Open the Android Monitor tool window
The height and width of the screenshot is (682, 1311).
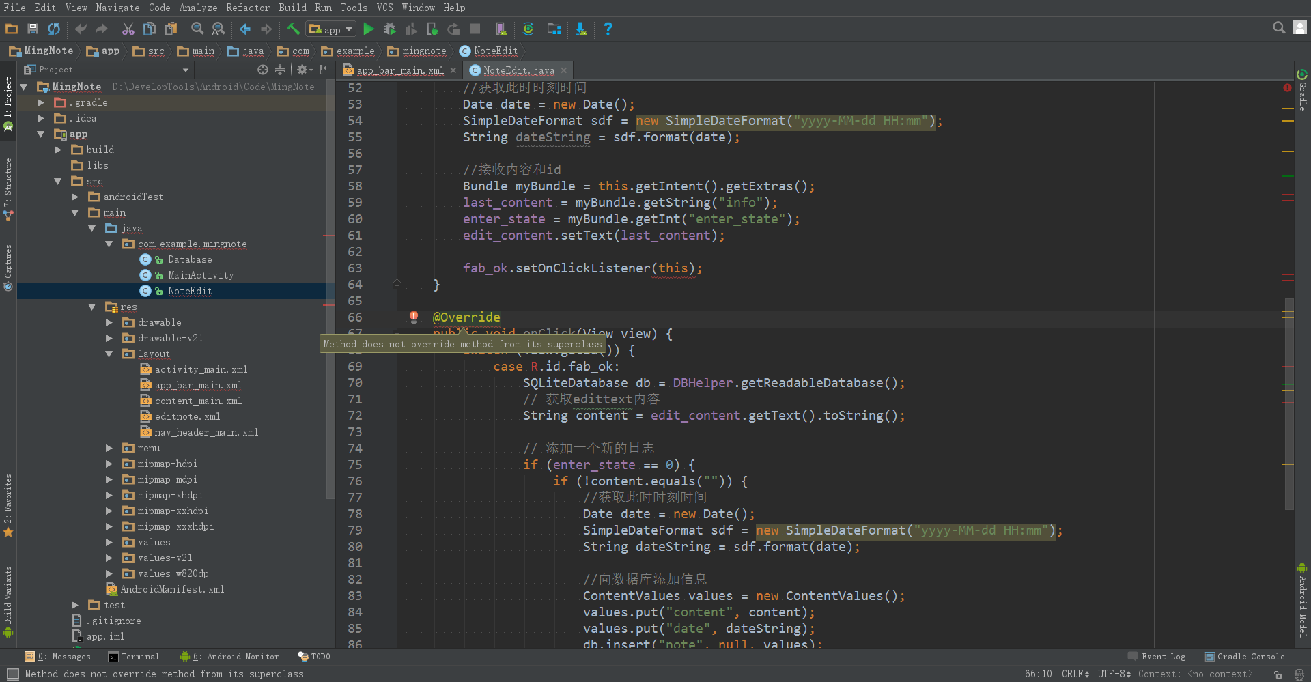229,657
